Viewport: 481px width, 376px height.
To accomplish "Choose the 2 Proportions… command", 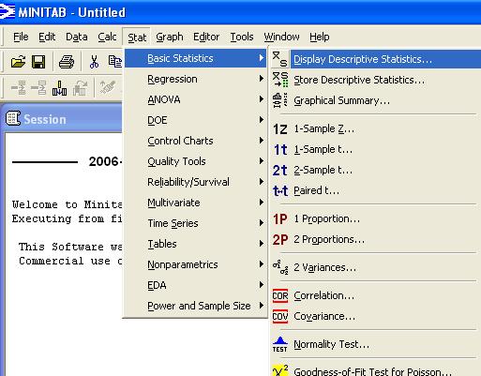I will (x=376, y=239).
